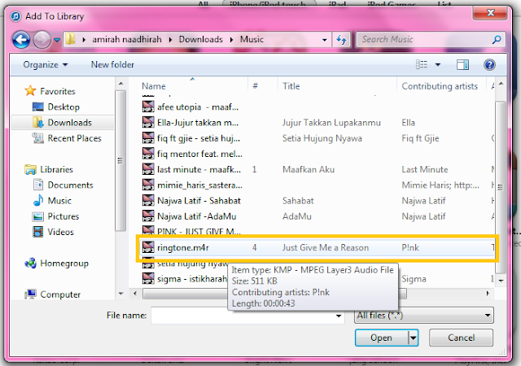Select Computer in the navigation pane

click(x=60, y=294)
